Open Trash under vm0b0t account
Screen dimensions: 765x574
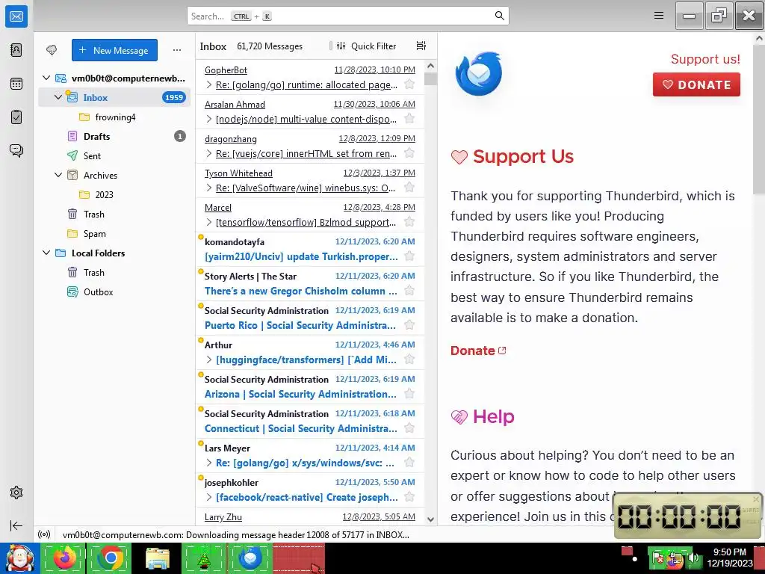(x=114, y=215)
